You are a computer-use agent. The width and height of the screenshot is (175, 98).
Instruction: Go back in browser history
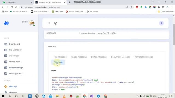3,7
